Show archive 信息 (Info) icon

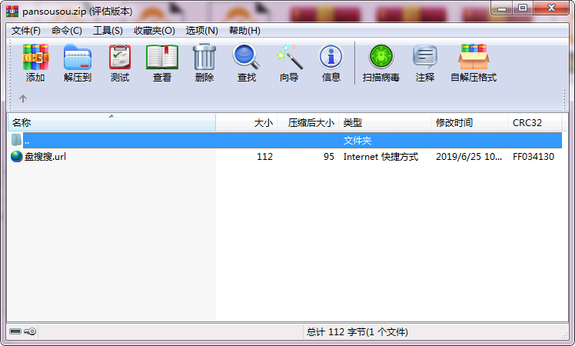coord(331,57)
